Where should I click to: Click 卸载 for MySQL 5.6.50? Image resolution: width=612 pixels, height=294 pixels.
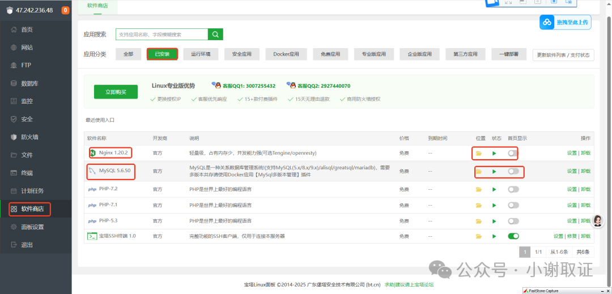[585, 171]
